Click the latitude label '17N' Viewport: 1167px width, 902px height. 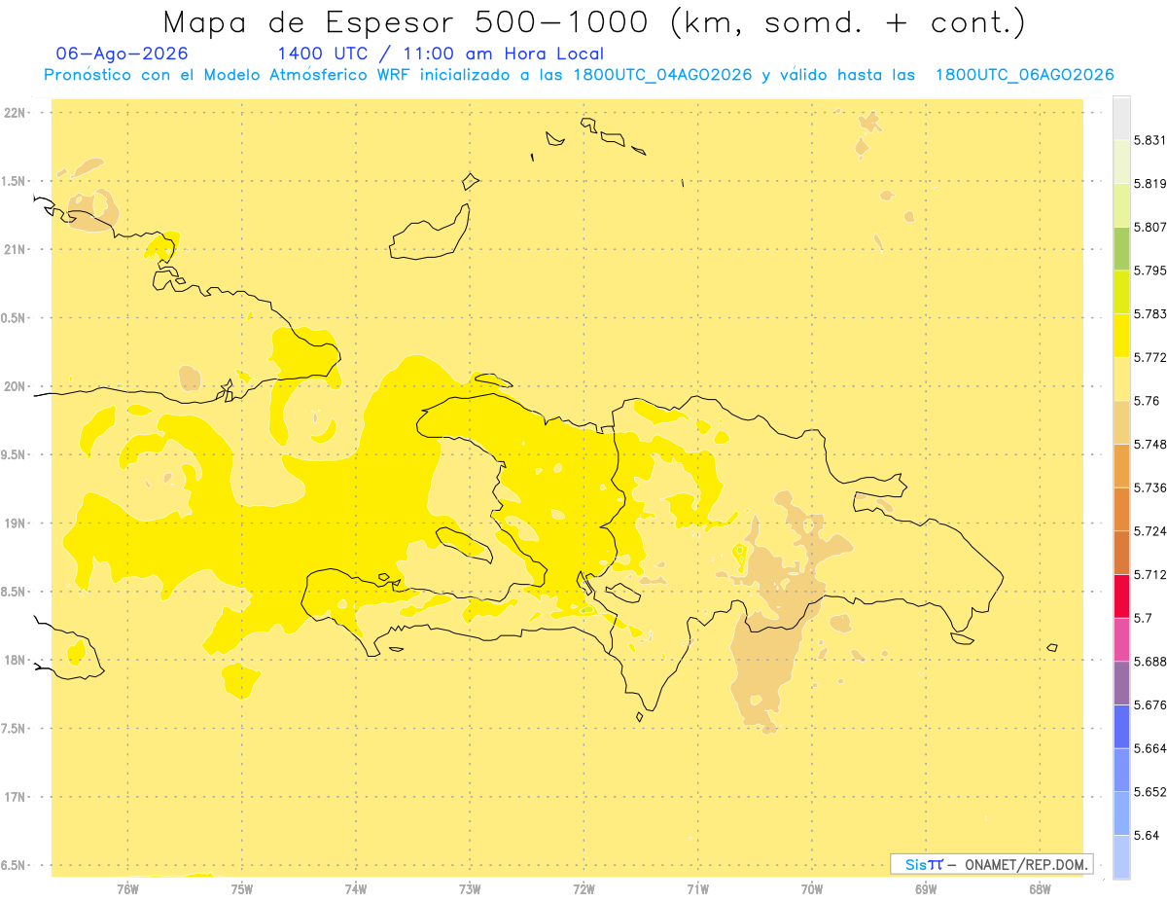click(x=16, y=798)
